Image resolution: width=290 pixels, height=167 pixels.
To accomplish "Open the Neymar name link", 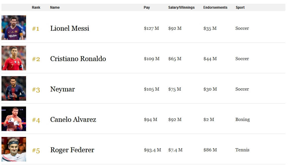I will [x=63, y=89].
